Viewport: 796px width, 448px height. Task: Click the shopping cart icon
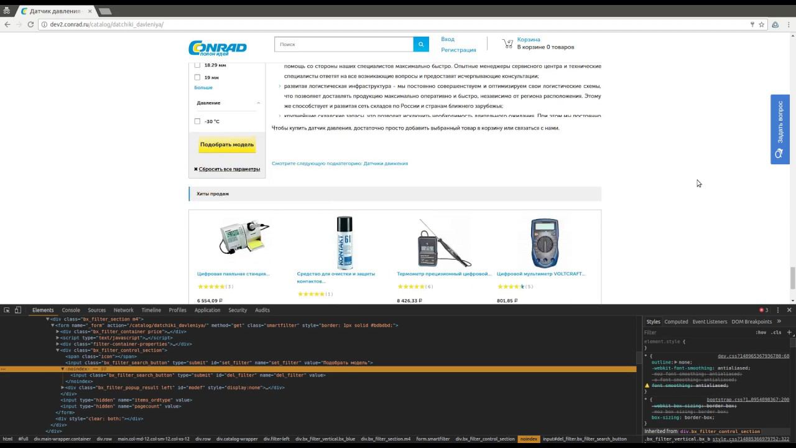coord(508,44)
